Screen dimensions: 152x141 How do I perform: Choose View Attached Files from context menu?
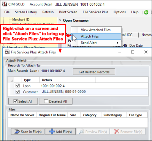96,30
